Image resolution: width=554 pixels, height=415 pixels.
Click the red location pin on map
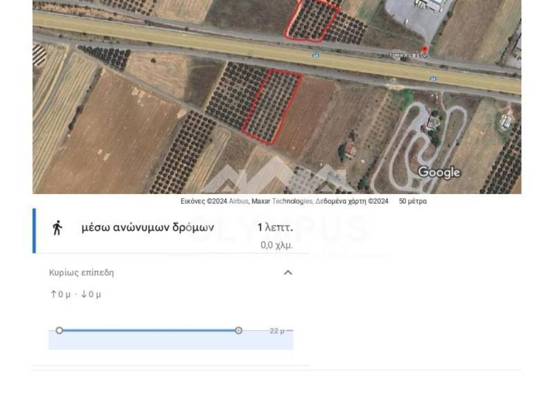pyautogui.click(x=425, y=50)
